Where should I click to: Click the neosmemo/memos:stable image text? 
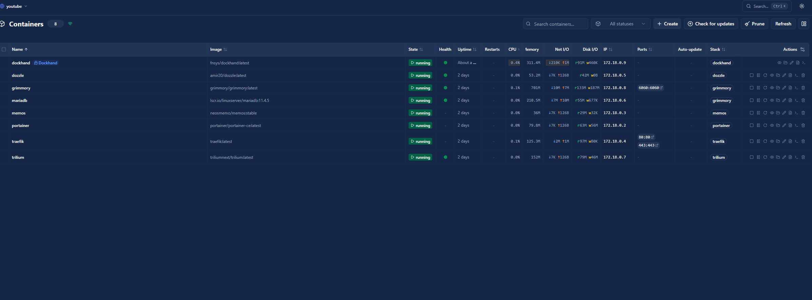[x=233, y=113]
